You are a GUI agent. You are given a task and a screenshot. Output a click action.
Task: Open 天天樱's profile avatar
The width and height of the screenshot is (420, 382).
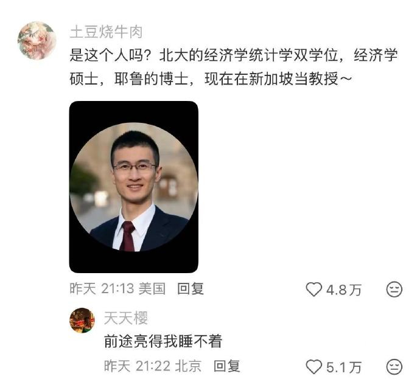point(82,321)
